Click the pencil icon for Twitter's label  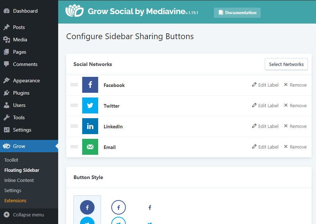254,105
